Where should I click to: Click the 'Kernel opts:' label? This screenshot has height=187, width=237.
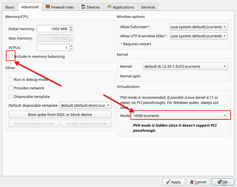(x=130, y=76)
